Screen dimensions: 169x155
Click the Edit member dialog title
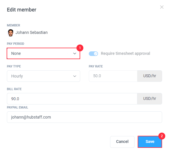(x=22, y=10)
